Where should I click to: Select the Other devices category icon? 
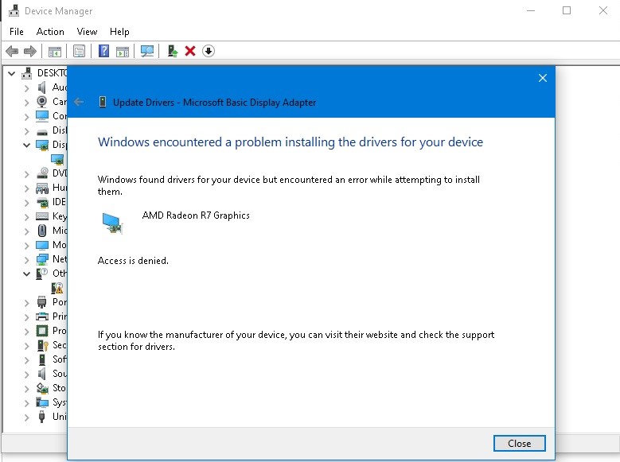point(42,274)
